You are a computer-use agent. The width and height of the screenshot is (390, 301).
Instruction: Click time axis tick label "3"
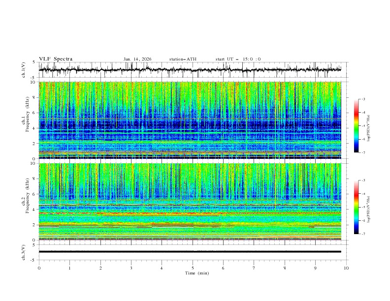131,268
